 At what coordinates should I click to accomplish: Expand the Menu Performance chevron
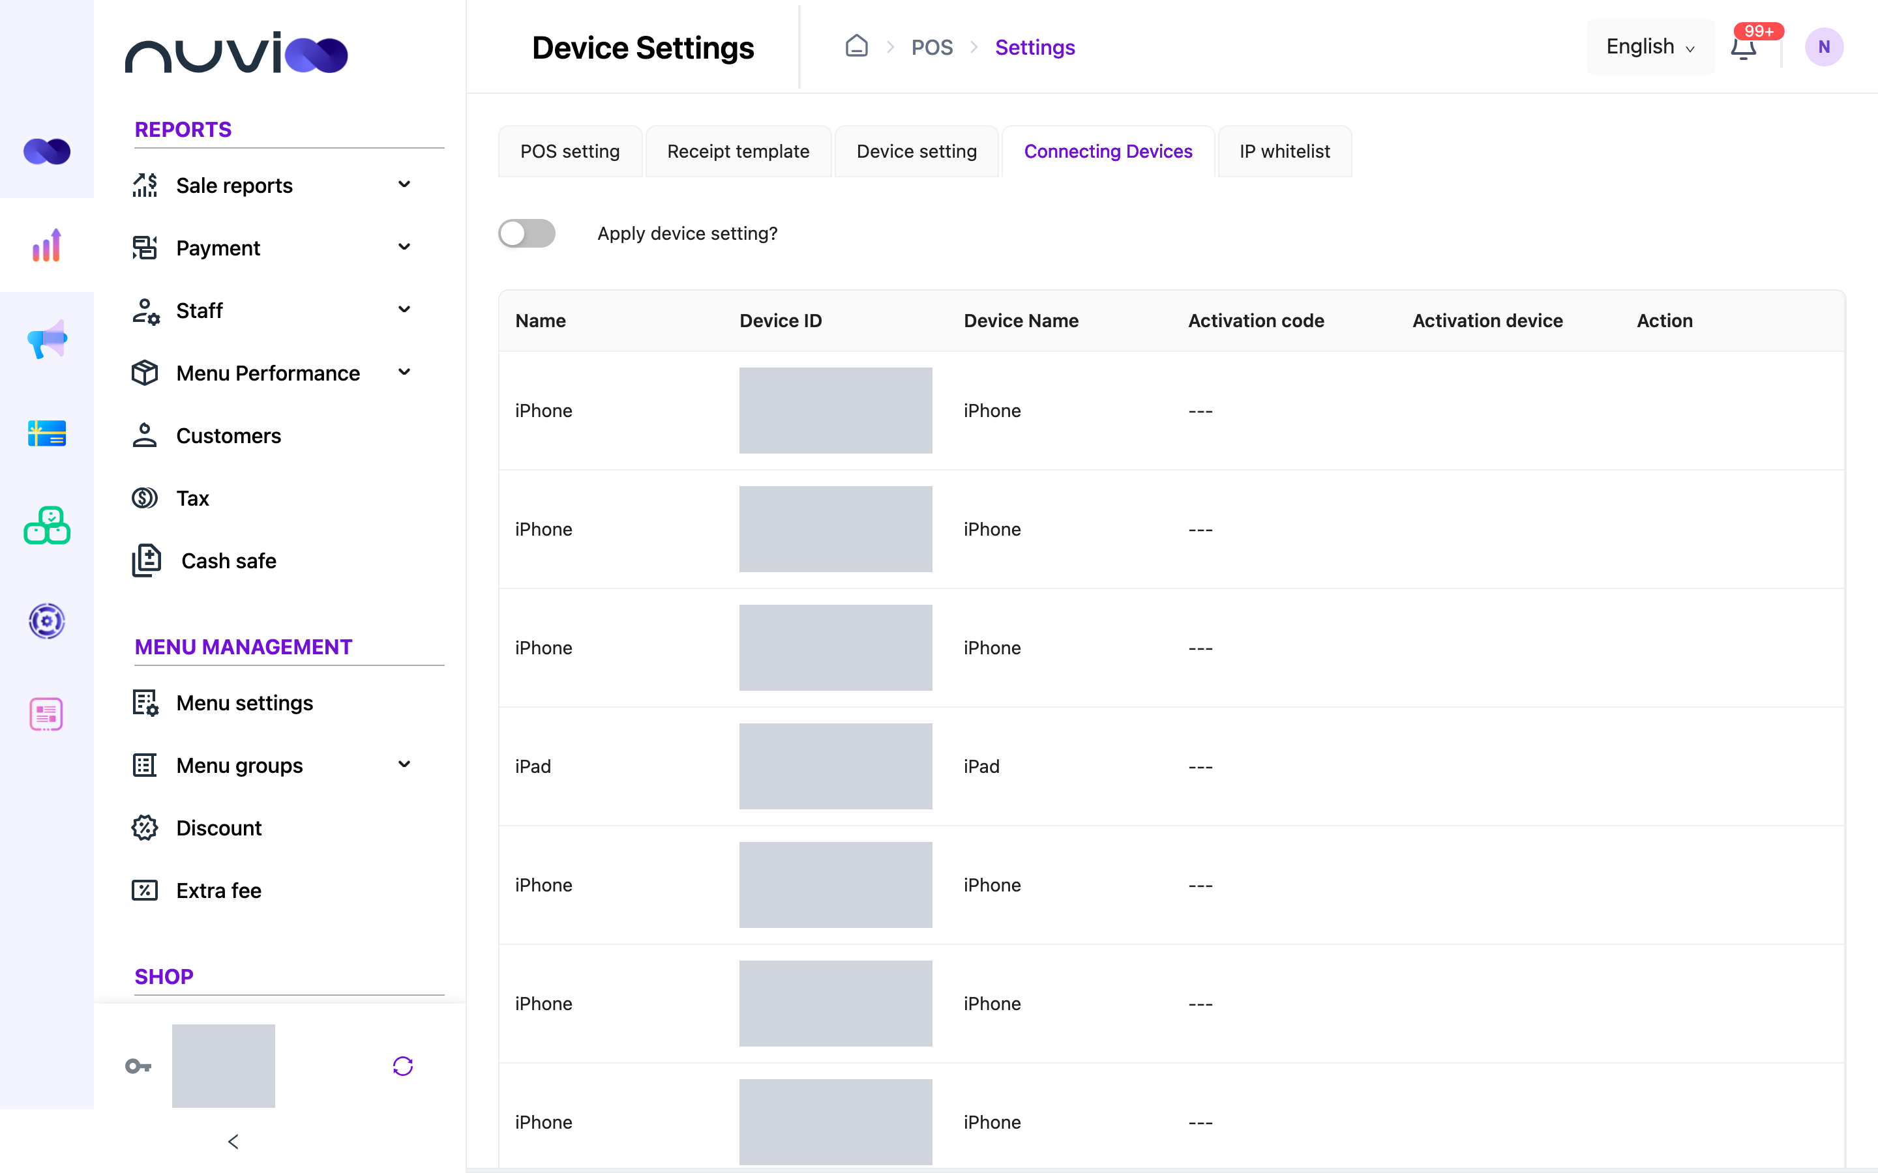pyautogui.click(x=404, y=372)
